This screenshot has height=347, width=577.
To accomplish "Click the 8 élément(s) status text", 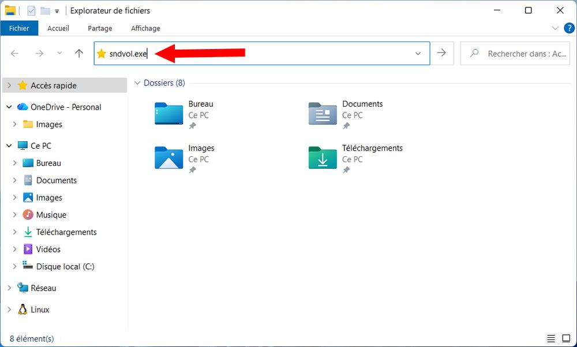I will tap(32, 338).
